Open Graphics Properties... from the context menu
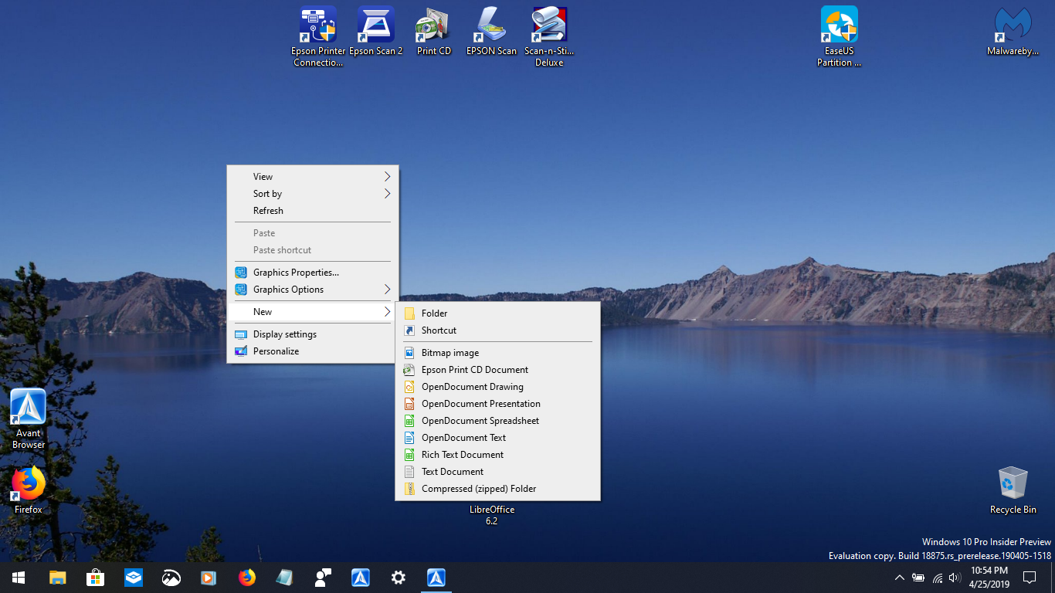Screen dimensions: 1055x593 coord(312,273)
